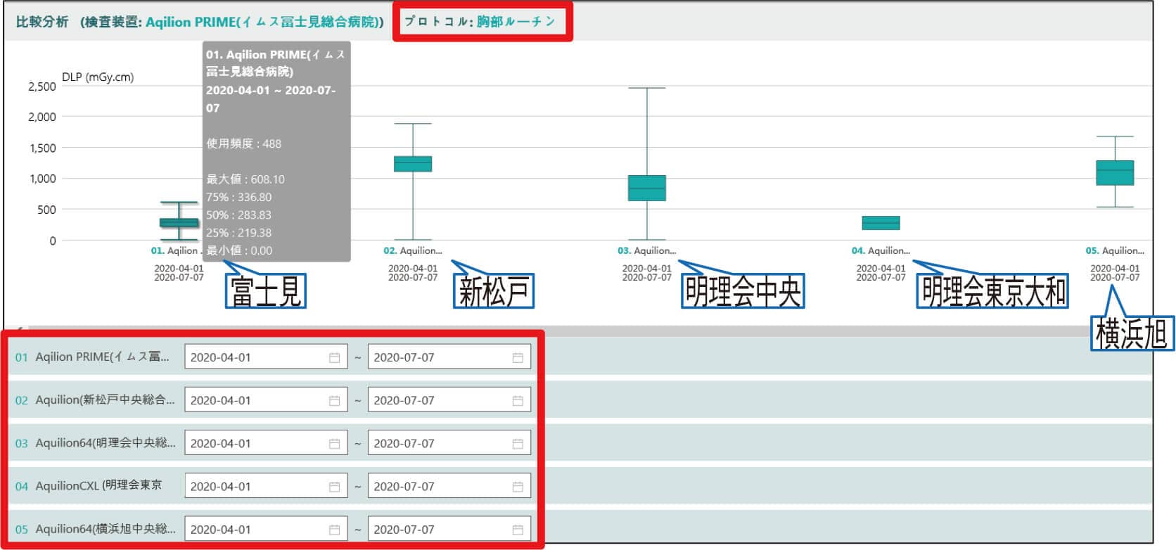Click the box plot for 01 Aqilion

coord(179,222)
